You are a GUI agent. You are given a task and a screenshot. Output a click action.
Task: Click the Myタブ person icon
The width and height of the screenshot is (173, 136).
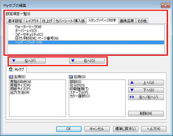pyautogui.click(x=11, y=69)
